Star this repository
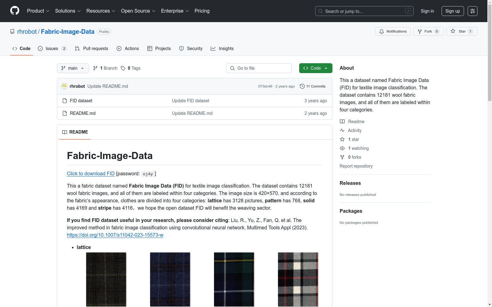 pos(462,31)
